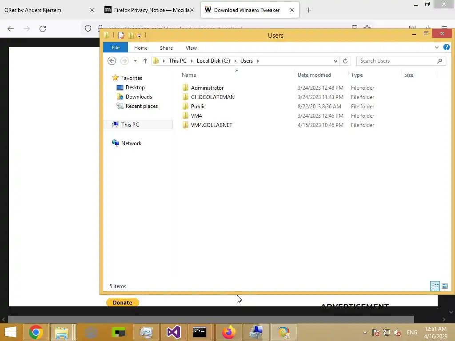Expand the arrow after Local Disk (C:)
The image size is (455, 341).
(235, 61)
